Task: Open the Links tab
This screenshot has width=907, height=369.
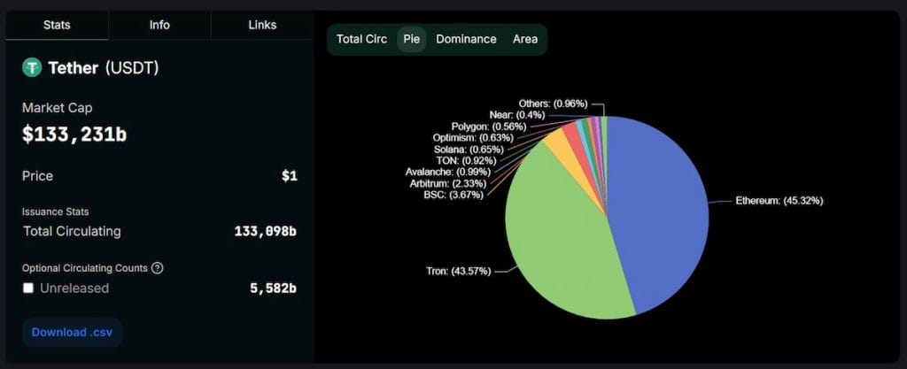Action: pyautogui.click(x=262, y=26)
